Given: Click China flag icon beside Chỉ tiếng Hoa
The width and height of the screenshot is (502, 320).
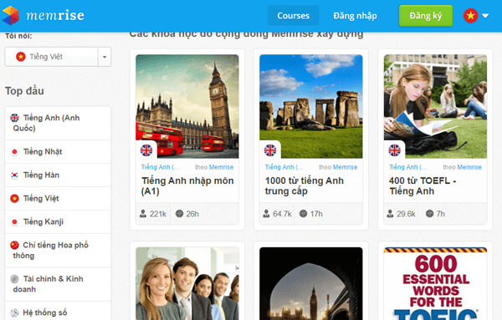Looking at the screenshot, I should 14,245.
